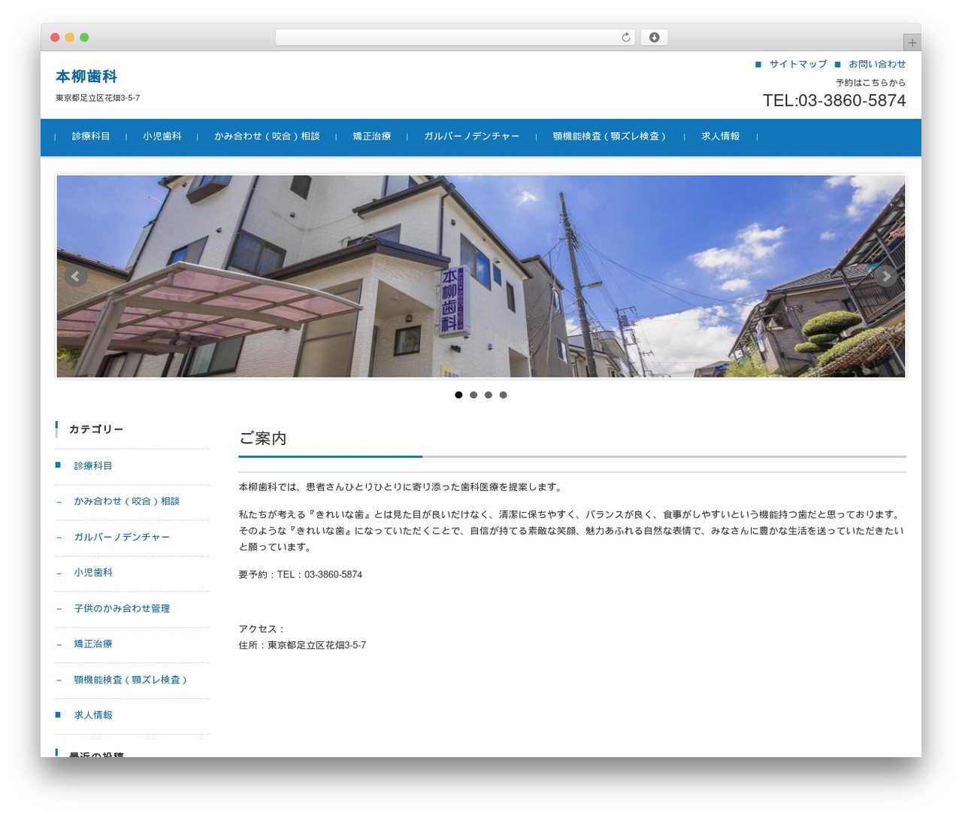The image size is (962, 815).
Task: Open 子供のかみ合わせ管理 in the sidebar
Action: [x=122, y=609]
